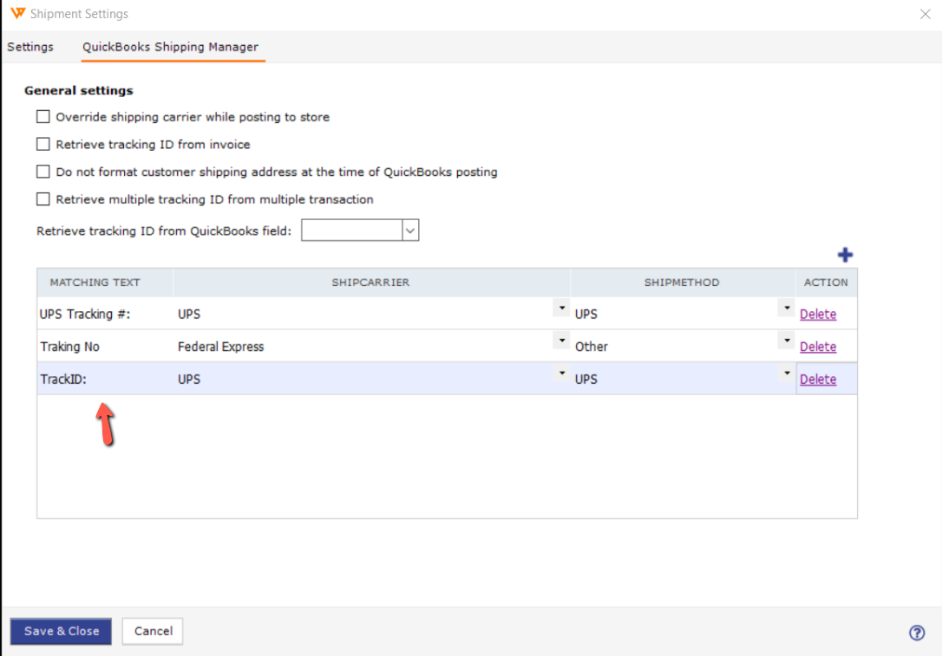Open the help question mark icon
The height and width of the screenshot is (656, 942).
(916, 633)
